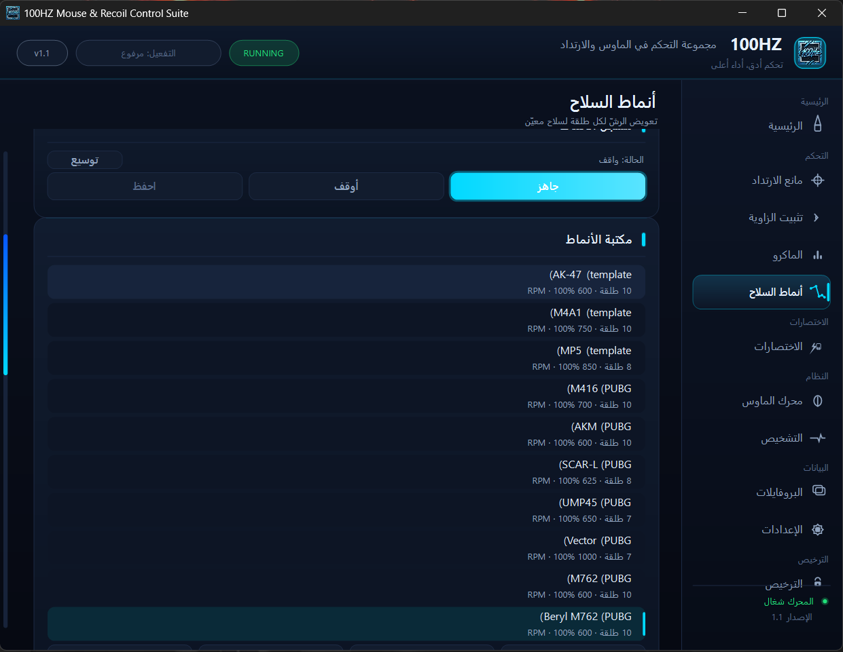The height and width of the screenshot is (652, 843).
Task: Click the blue vertical scrollbar thumb
Action: pyautogui.click(x=5, y=305)
